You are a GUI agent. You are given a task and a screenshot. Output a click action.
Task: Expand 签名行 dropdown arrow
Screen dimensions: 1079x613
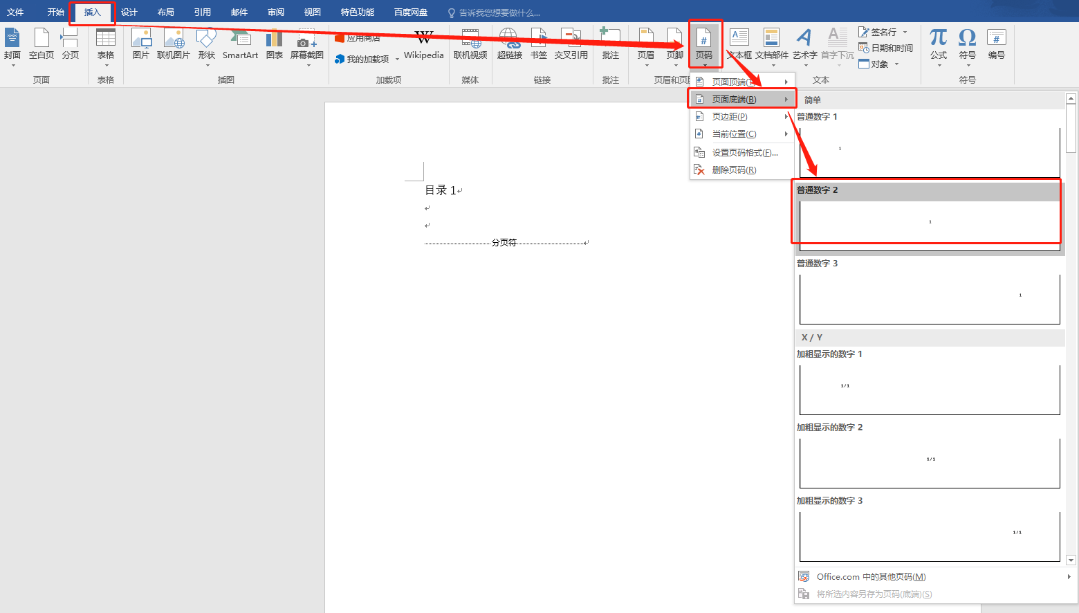[x=905, y=32]
